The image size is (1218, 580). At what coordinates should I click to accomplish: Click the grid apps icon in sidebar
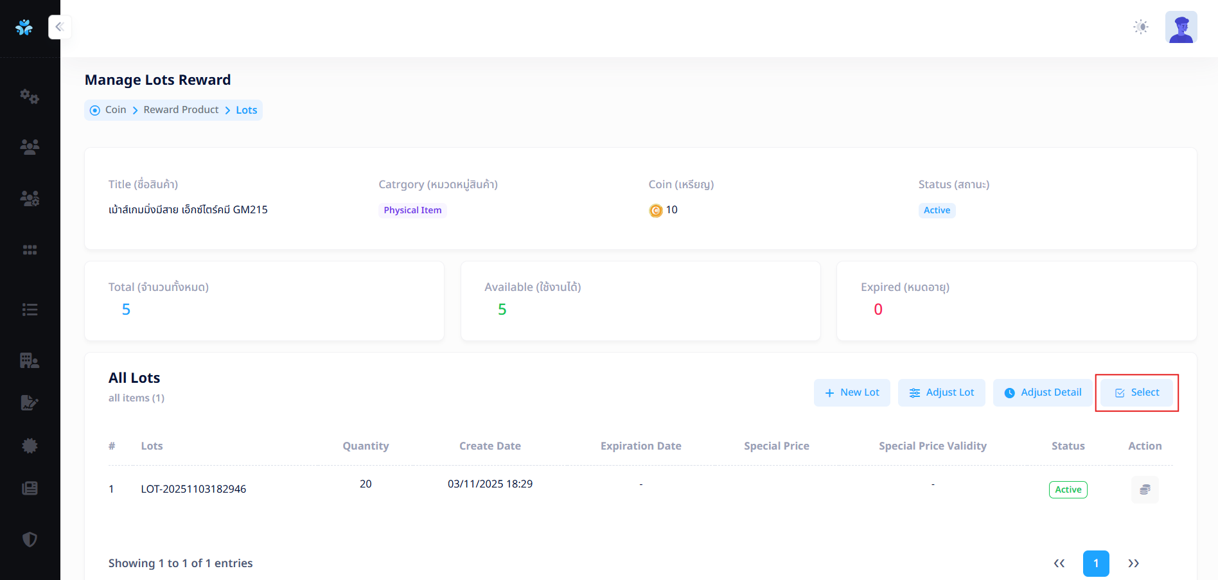pyautogui.click(x=30, y=250)
